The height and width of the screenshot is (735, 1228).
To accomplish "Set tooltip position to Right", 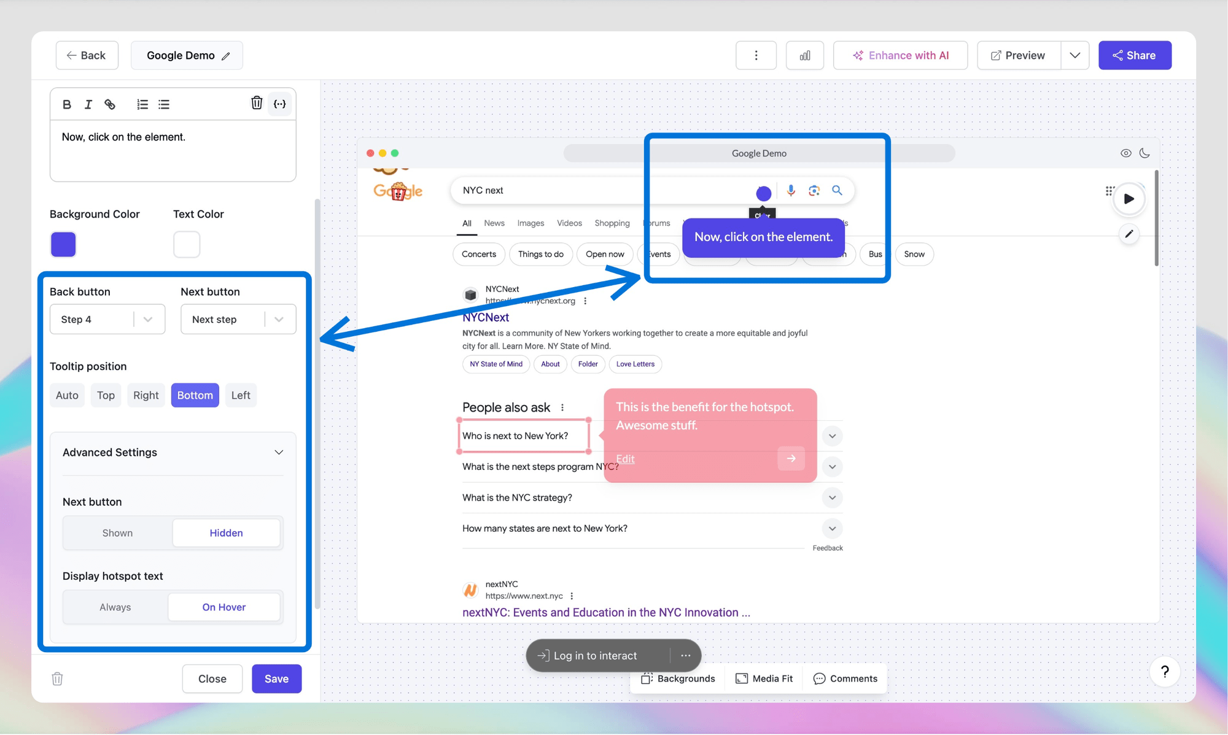I will (x=146, y=395).
